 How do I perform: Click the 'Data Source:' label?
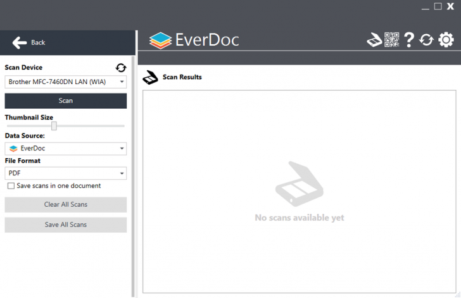(x=25, y=136)
